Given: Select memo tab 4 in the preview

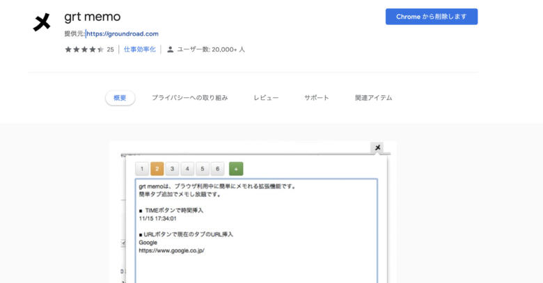Looking at the screenshot, I should (187, 169).
